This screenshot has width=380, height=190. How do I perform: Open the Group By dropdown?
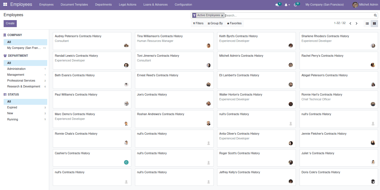(x=215, y=23)
